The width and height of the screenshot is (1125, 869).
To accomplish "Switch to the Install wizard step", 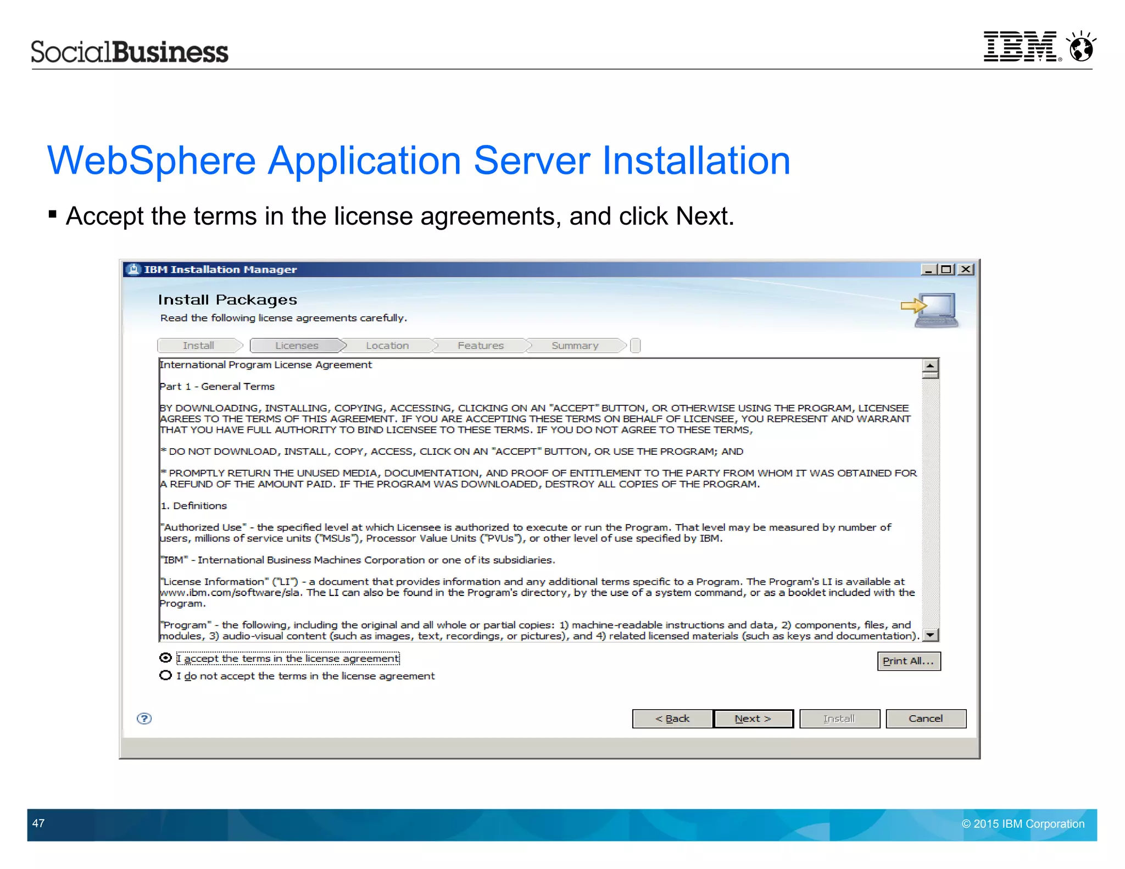I will 199,346.
